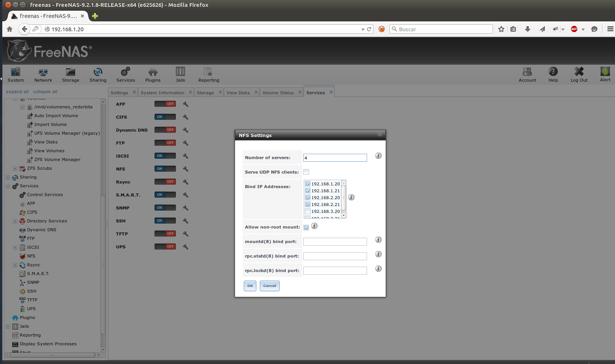Click info icon beside Number of servers
The width and height of the screenshot is (615, 364).
(378, 156)
